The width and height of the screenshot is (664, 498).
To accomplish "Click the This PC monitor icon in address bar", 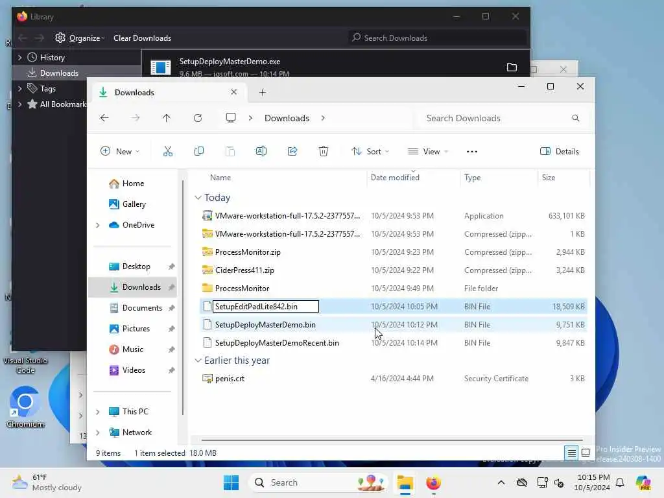I will pyautogui.click(x=231, y=118).
